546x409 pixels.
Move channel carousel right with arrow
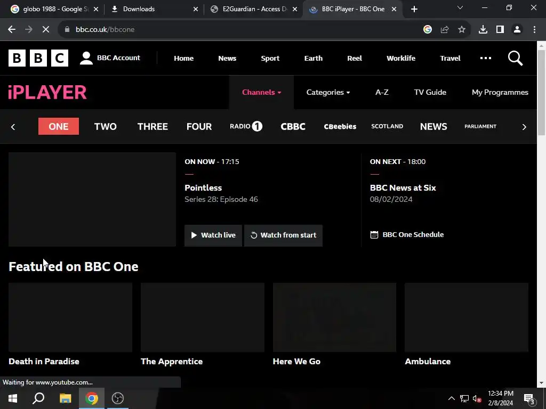click(524, 127)
